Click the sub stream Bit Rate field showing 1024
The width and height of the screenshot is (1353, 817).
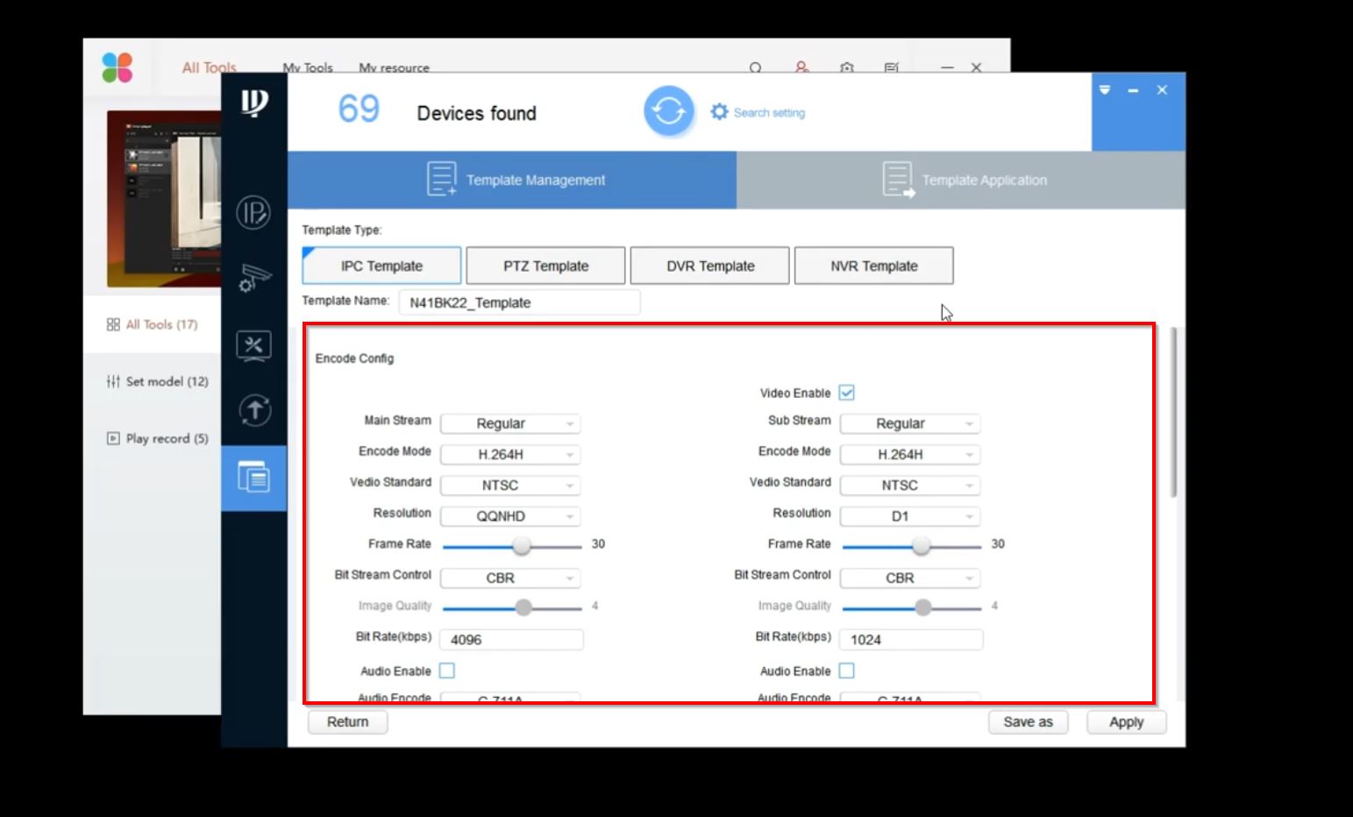[x=911, y=639]
